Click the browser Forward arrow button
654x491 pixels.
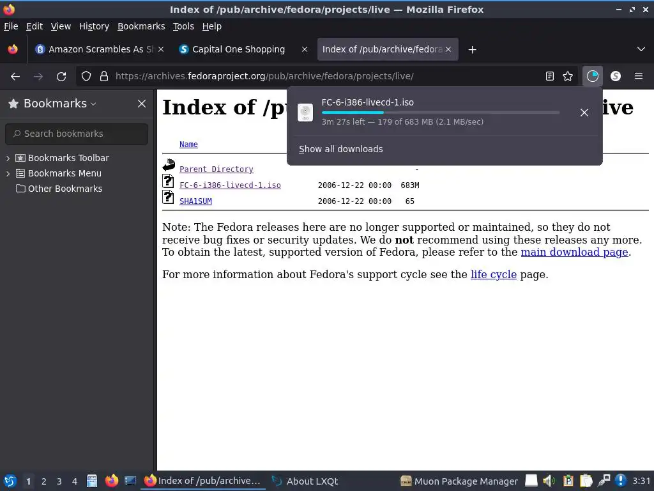pyautogui.click(x=38, y=77)
